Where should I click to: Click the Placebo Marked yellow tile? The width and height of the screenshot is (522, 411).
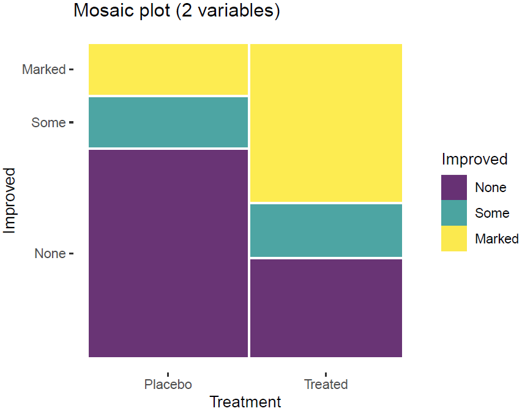coord(168,69)
